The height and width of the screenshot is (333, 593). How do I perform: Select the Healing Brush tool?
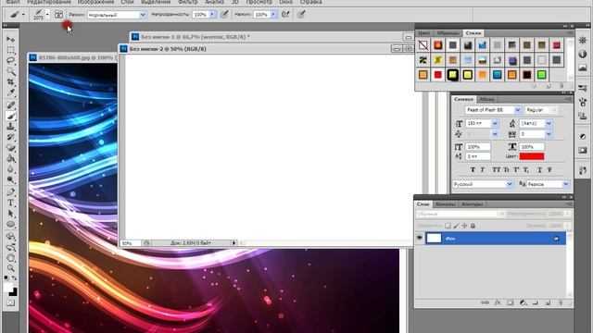[10, 105]
